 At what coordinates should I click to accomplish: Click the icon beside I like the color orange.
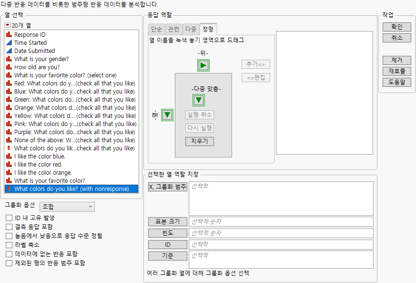(9, 172)
